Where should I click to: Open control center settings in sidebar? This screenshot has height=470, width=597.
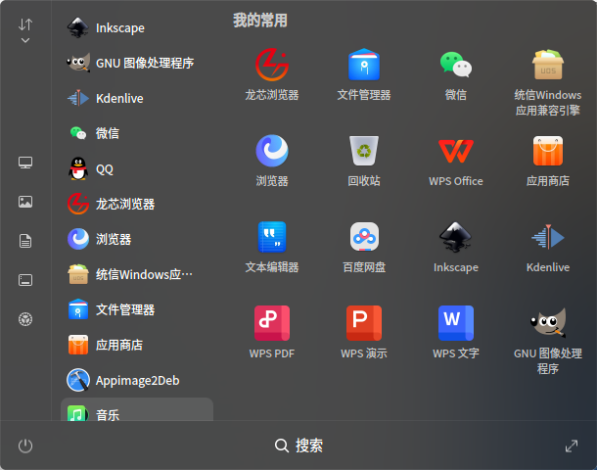25,319
